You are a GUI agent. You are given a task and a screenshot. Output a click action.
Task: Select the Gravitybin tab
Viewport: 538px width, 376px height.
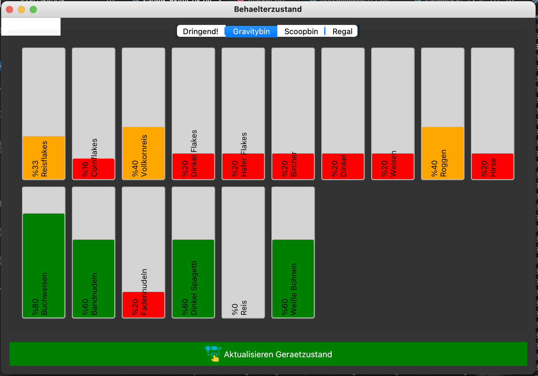251,31
